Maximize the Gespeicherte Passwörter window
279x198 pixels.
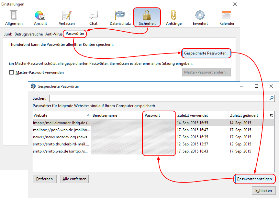256,86
